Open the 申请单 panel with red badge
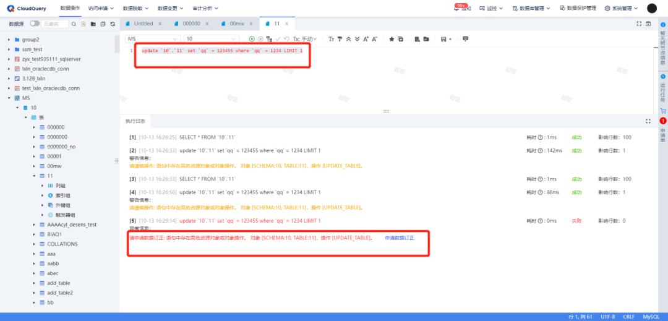The width and height of the screenshot is (668, 321). (x=663, y=131)
